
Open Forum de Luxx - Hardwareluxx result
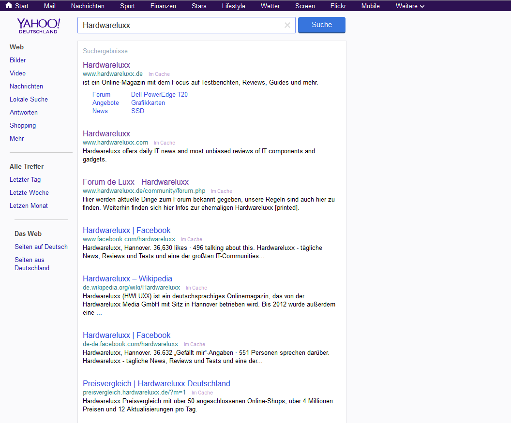tap(135, 182)
